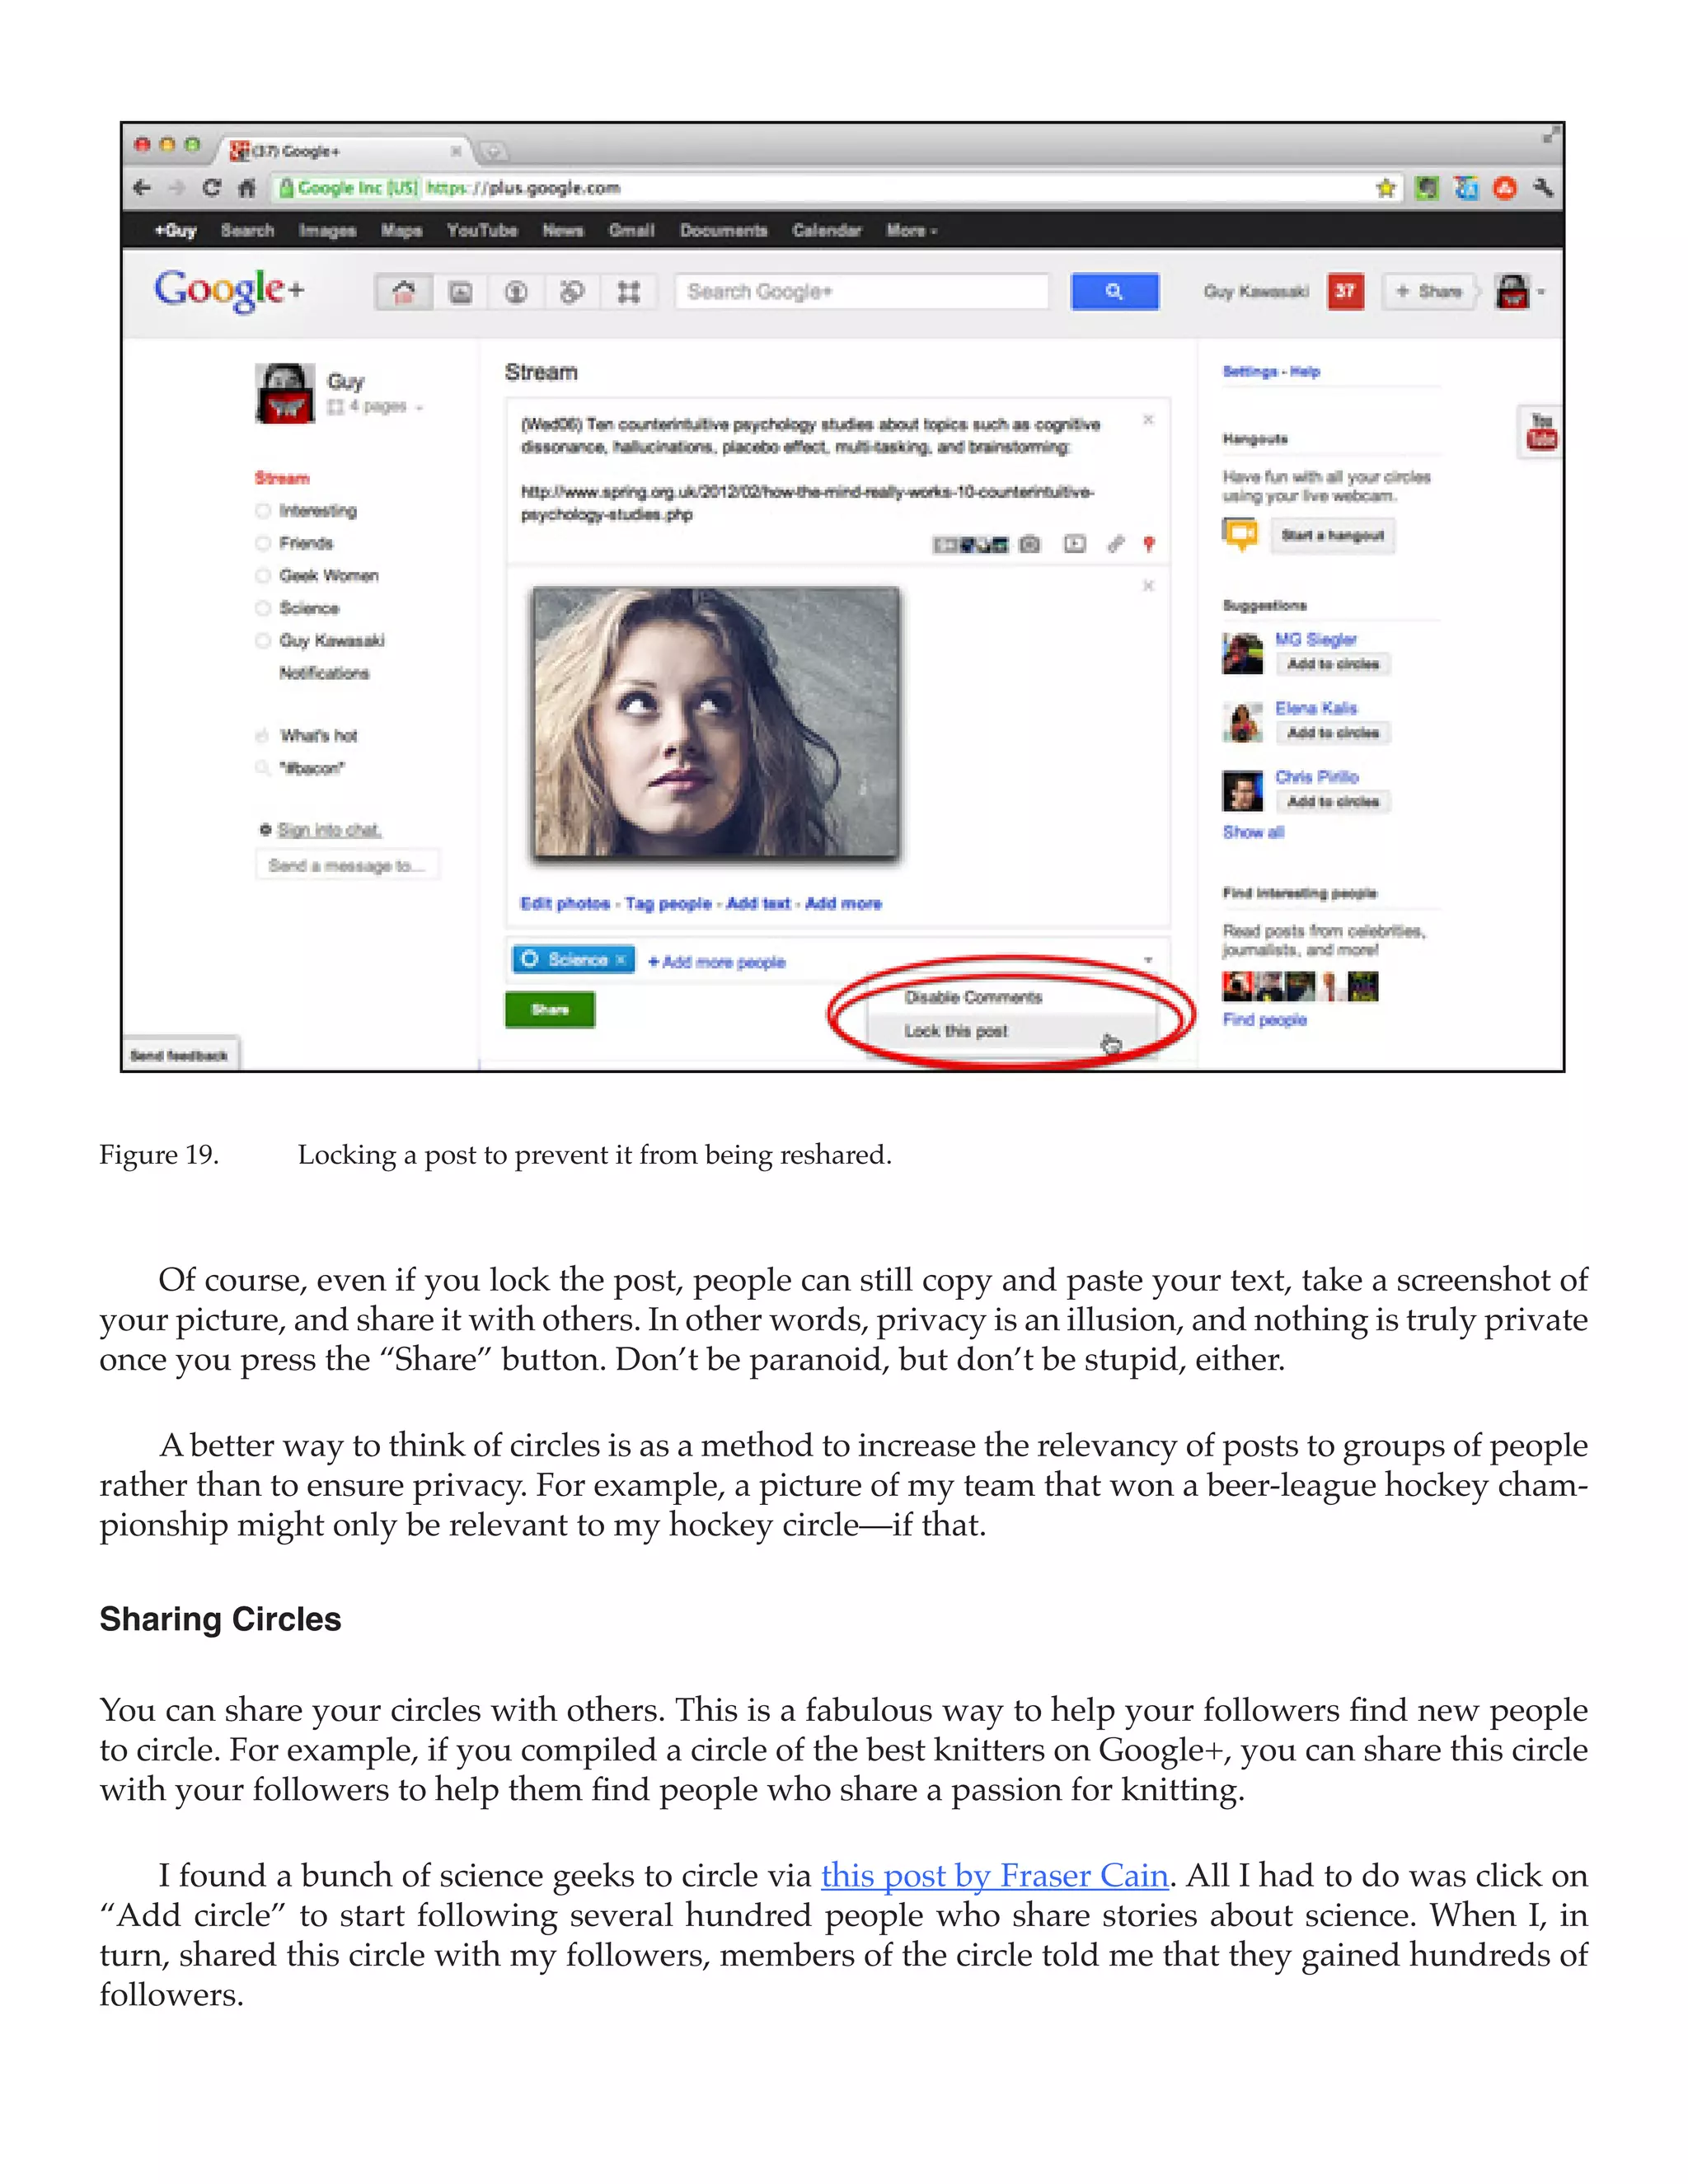Reload the page with refresh icon

pyautogui.click(x=212, y=188)
